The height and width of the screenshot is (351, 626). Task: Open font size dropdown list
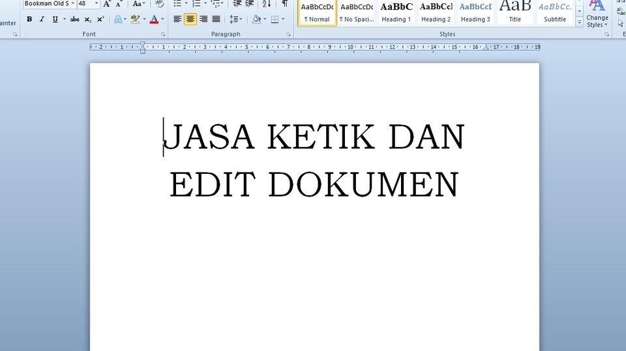(97, 4)
